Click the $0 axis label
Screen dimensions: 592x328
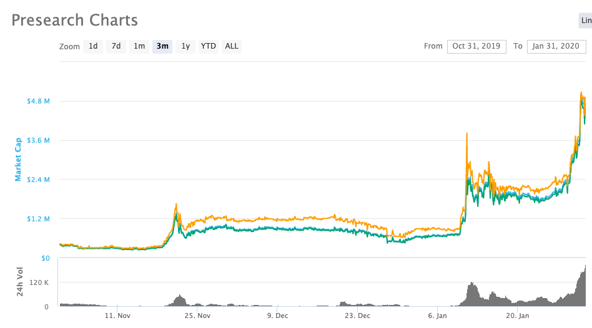(x=46, y=258)
